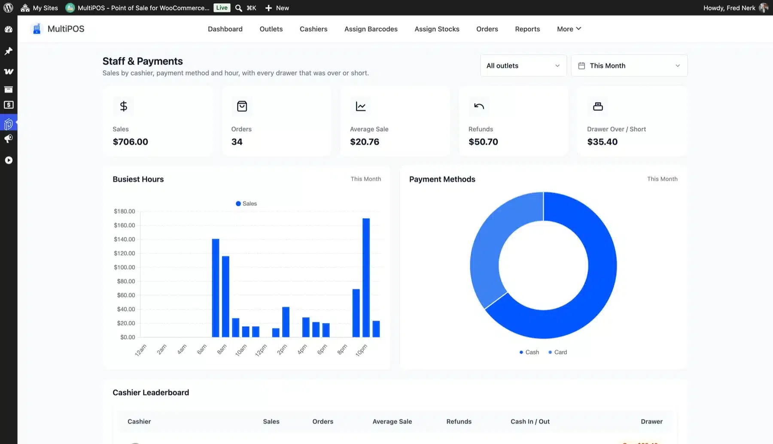Click the line chart icon on Average Sale card

point(361,106)
